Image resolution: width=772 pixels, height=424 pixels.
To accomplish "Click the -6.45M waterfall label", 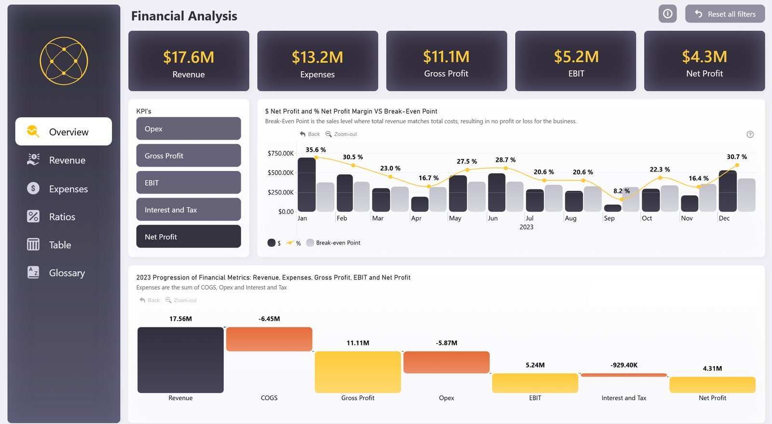I will tap(269, 318).
